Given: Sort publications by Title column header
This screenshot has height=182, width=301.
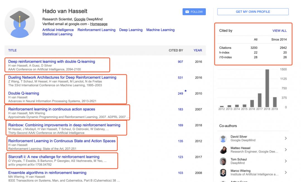Looking at the screenshot, I should click(x=13, y=50).
